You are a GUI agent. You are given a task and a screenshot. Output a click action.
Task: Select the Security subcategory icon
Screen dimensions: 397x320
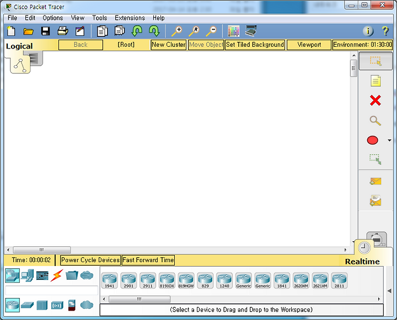coord(72,305)
